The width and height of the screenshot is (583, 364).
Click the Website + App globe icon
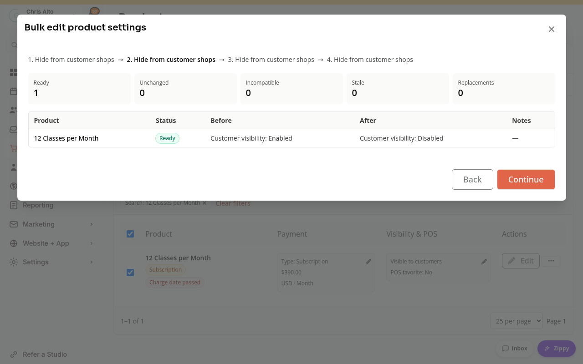point(14,243)
